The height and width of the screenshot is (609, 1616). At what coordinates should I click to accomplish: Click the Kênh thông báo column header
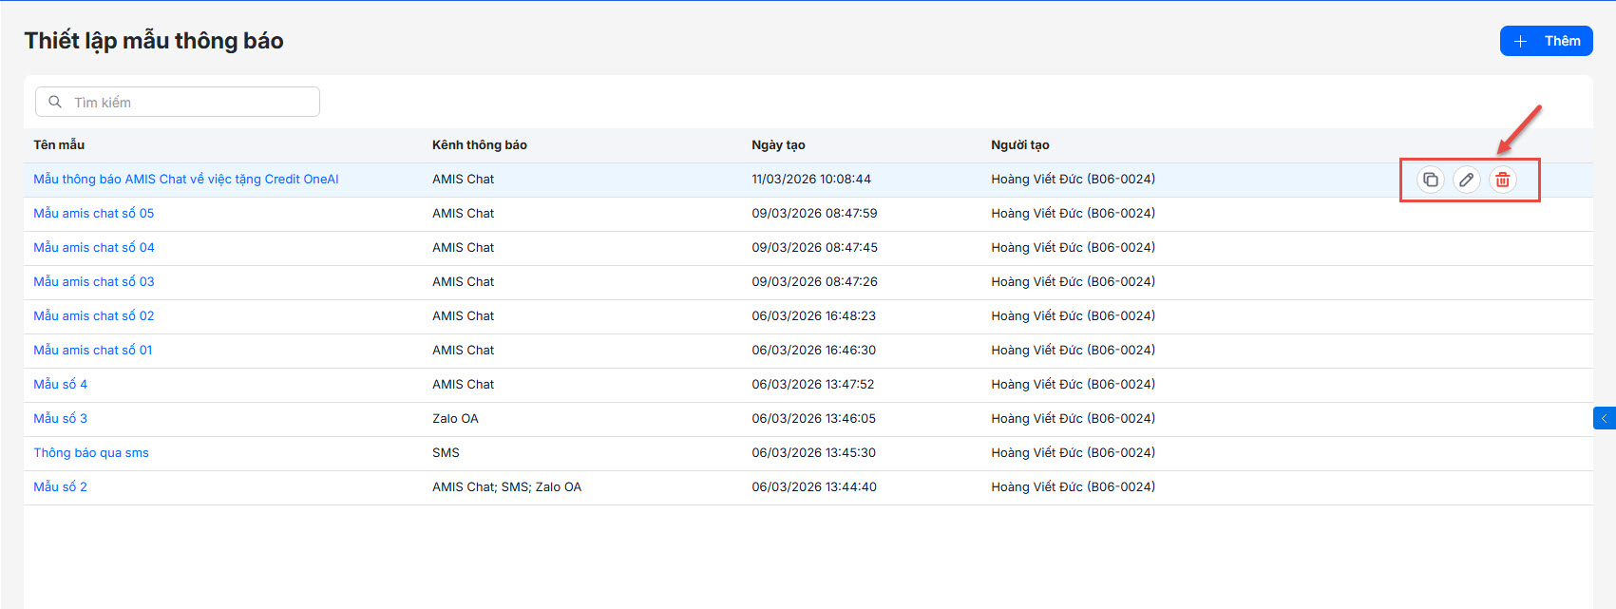(479, 144)
